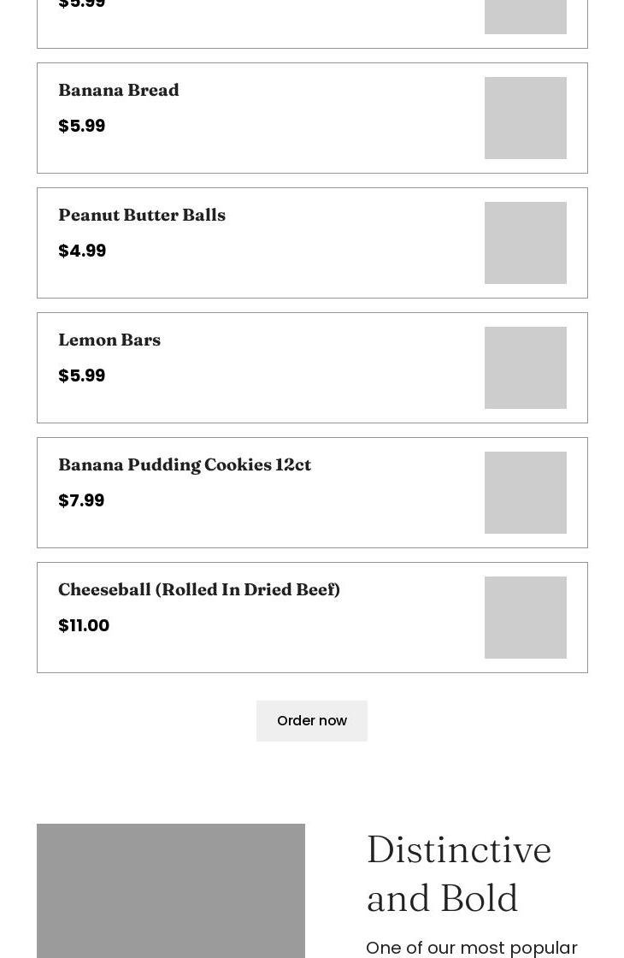Viewport: 624px width, 958px height.
Task: Click the Order now button
Action: (x=311, y=720)
